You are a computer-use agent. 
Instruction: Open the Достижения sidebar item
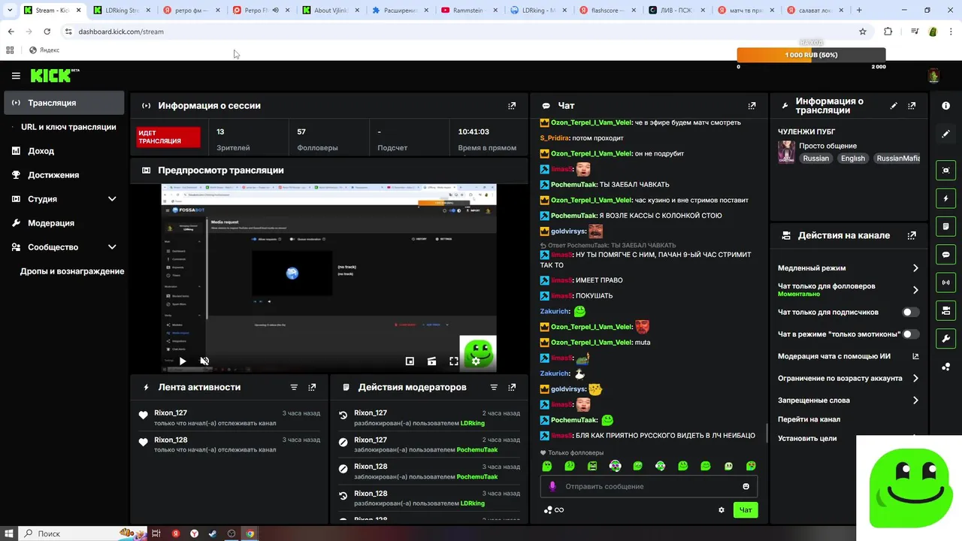pyautogui.click(x=64, y=175)
